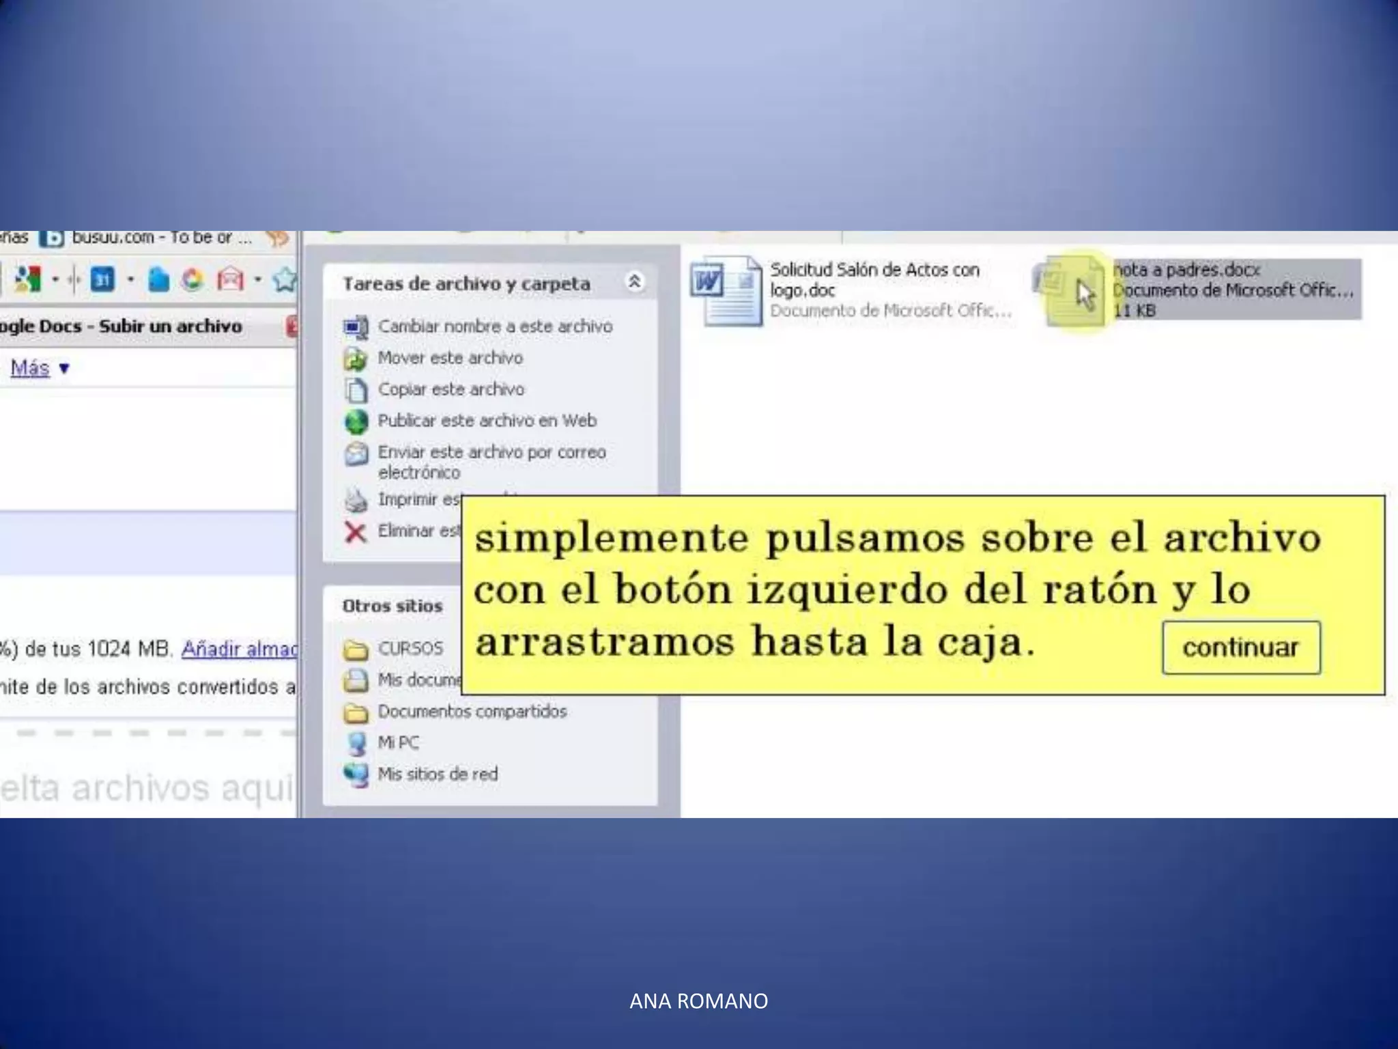The image size is (1398, 1049).
Task: Select Solicitud Salón de Actos con logo.doc
Action: point(874,279)
